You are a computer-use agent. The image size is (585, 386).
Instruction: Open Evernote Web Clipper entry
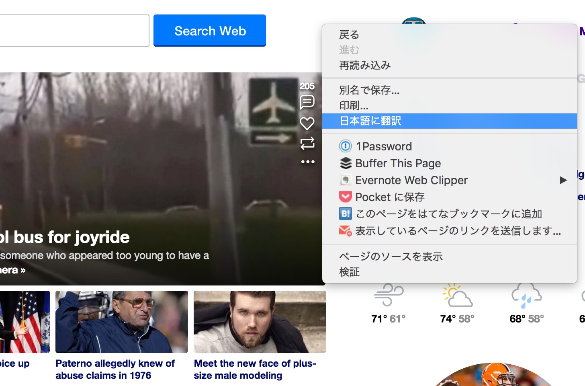[450, 180]
